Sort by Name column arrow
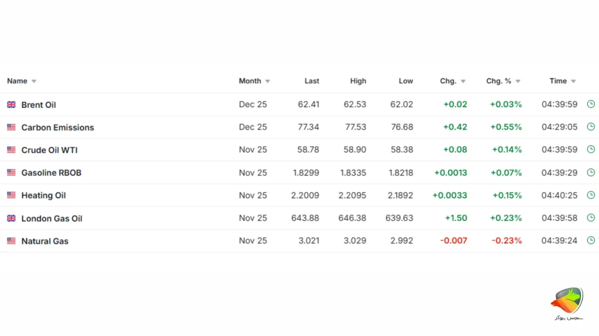Image resolution: width=599 pixels, height=336 pixels. (x=34, y=81)
